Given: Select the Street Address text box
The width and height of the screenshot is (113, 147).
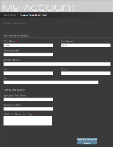Looking at the screenshot, I should pos(57,64).
